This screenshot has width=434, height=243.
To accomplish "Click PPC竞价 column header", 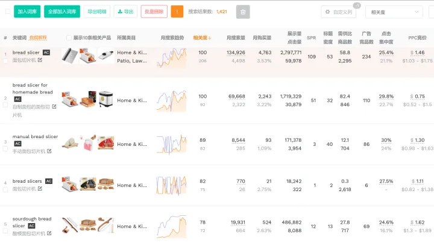I will 417,38.
